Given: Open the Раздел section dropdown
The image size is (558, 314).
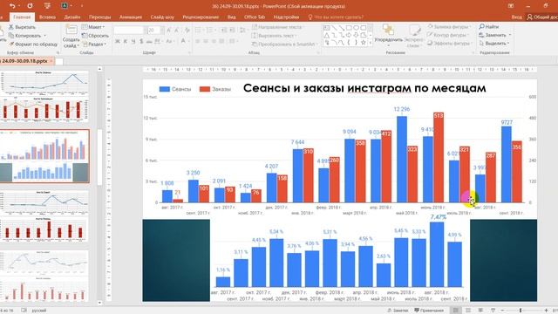Looking at the screenshot, I should [x=94, y=44].
